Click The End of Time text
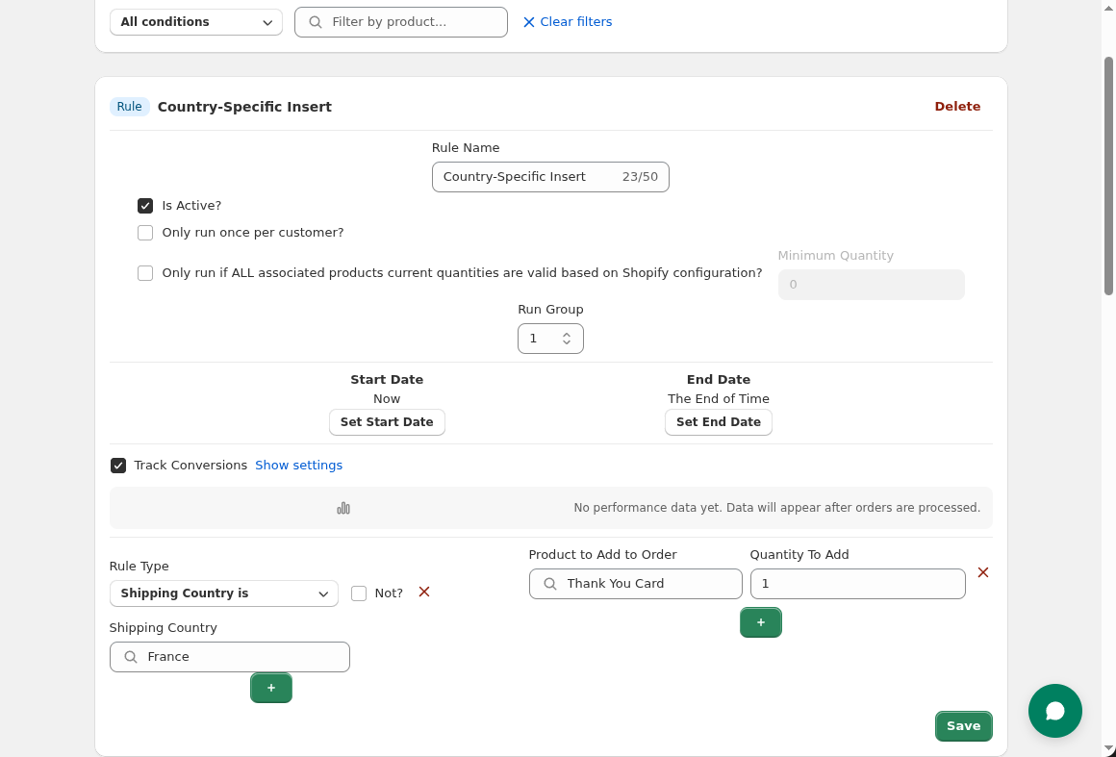This screenshot has height=757, width=1116. tap(718, 399)
